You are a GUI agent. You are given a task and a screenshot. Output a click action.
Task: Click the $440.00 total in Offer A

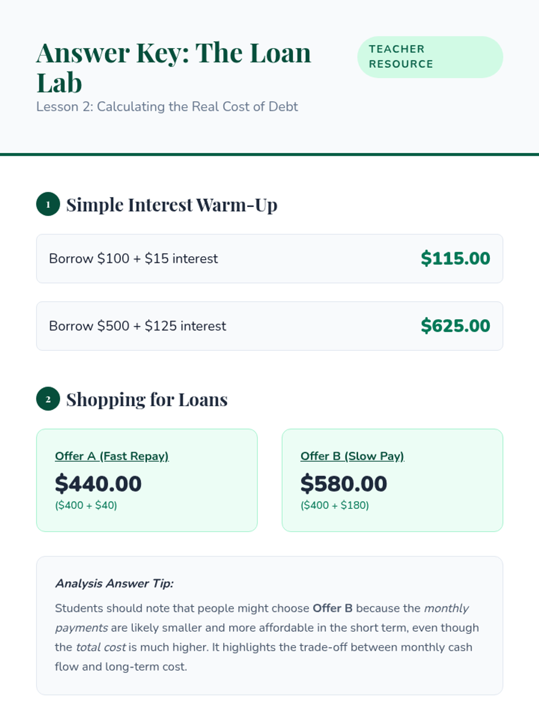click(x=98, y=484)
